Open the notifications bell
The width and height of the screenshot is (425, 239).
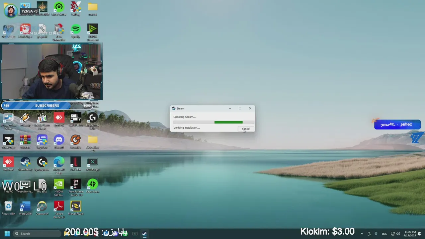click(x=420, y=234)
